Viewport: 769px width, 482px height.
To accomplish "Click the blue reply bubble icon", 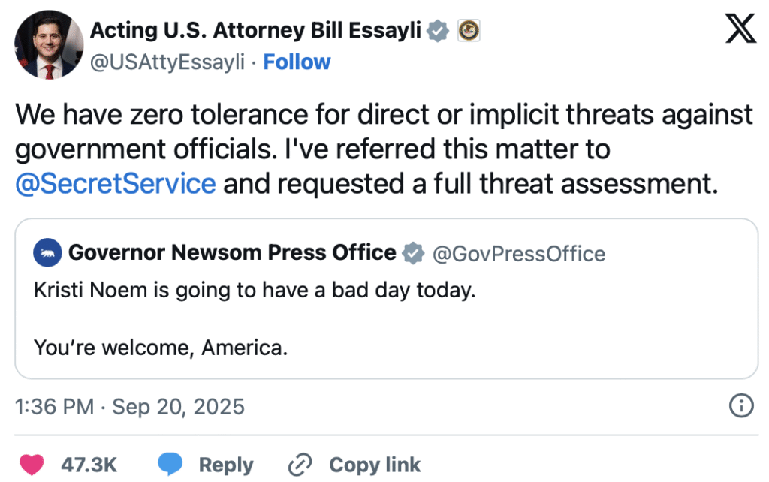I will tap(170, 465).
